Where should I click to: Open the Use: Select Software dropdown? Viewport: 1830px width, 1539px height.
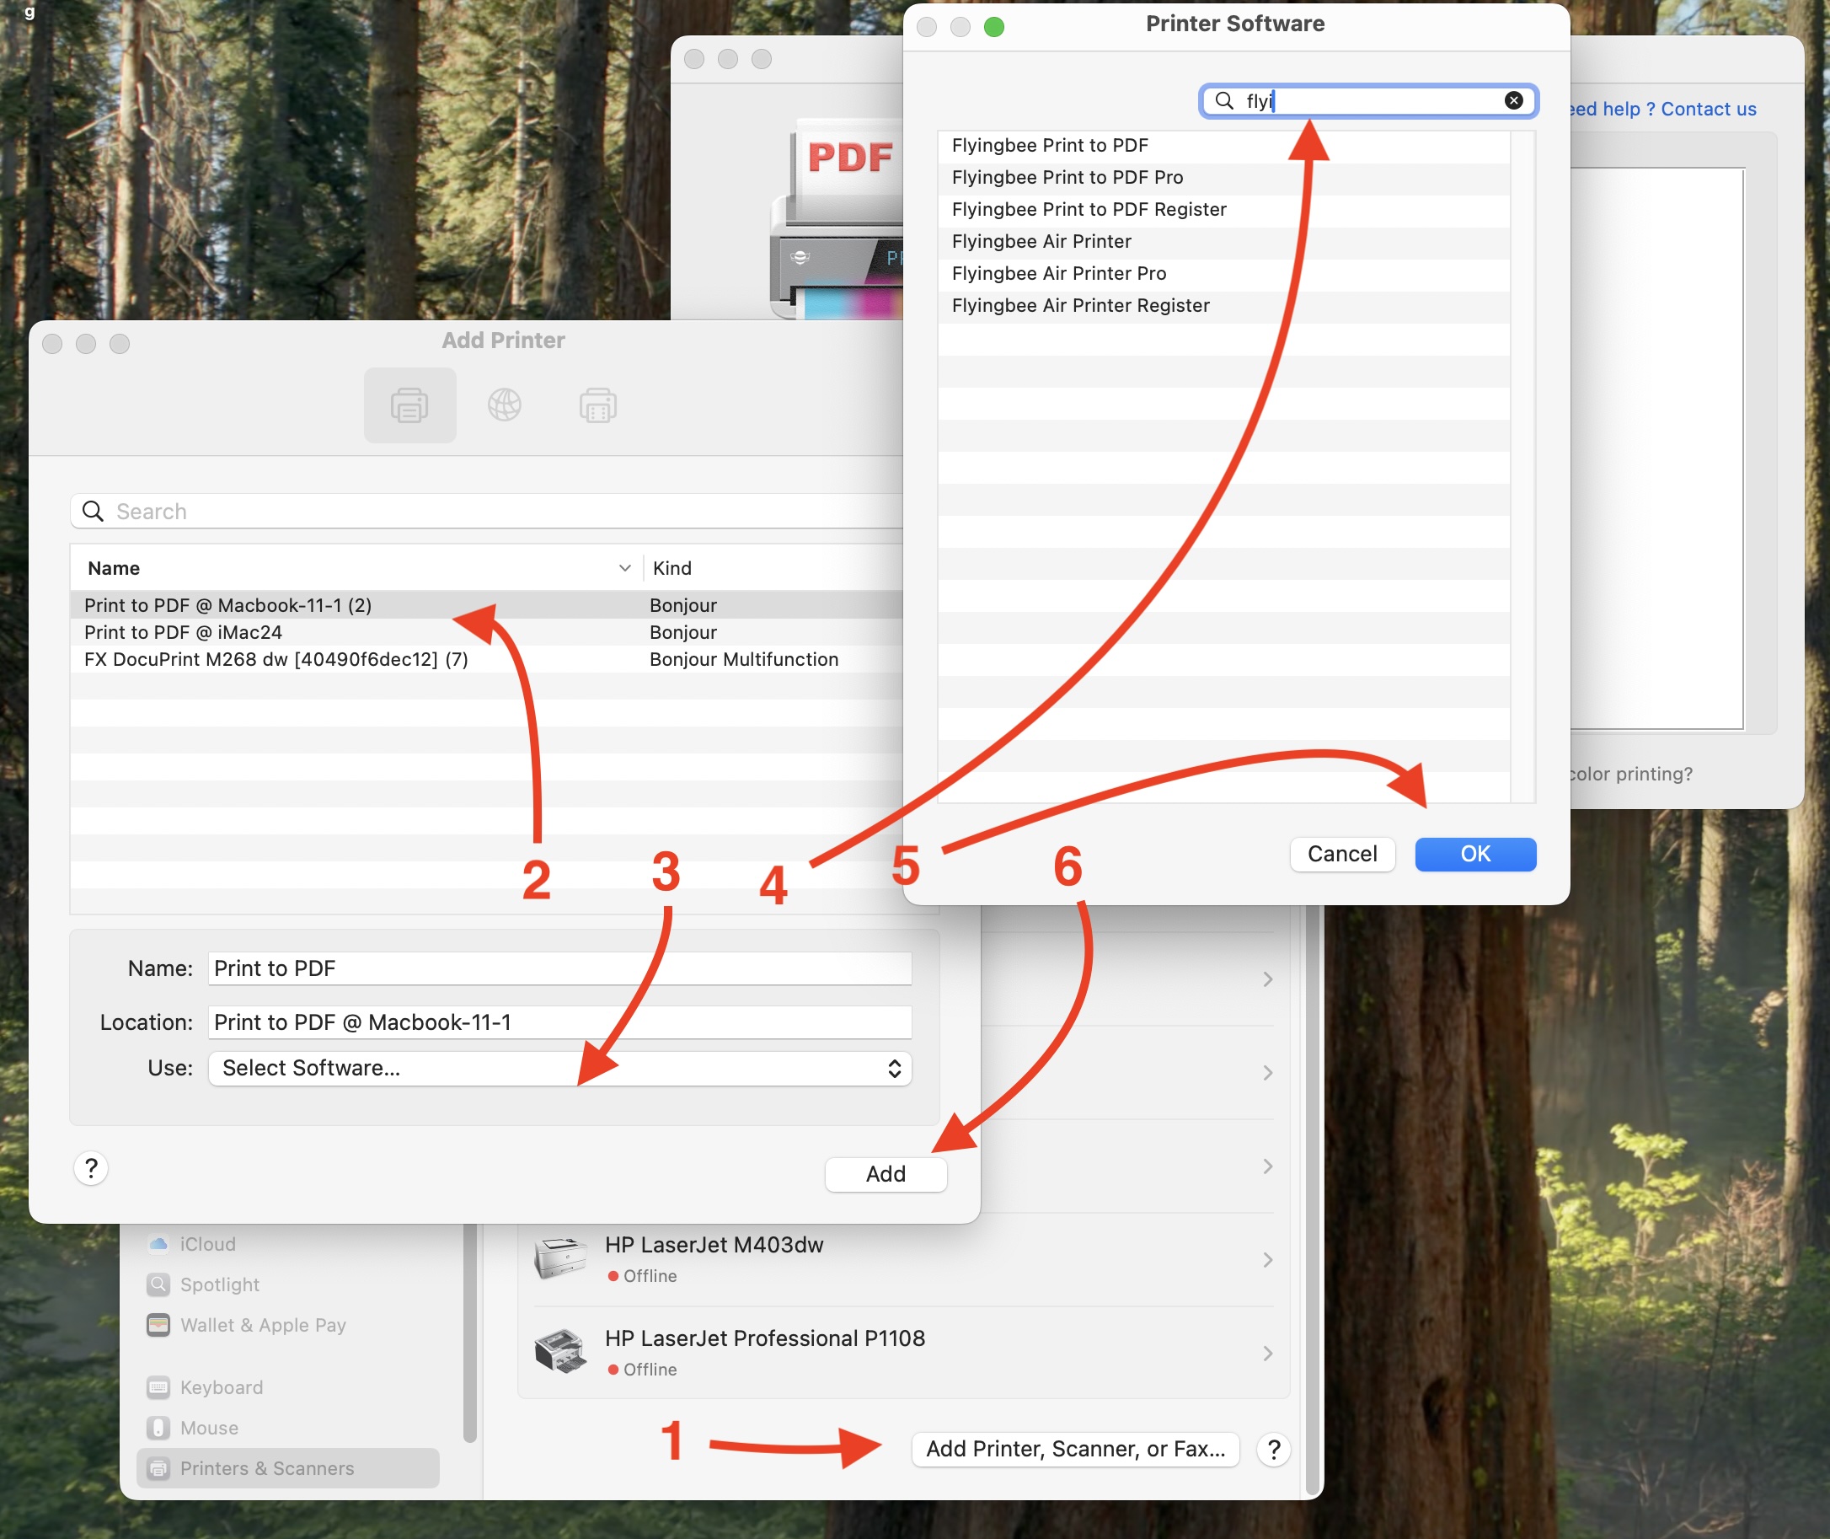(560, 1069)
